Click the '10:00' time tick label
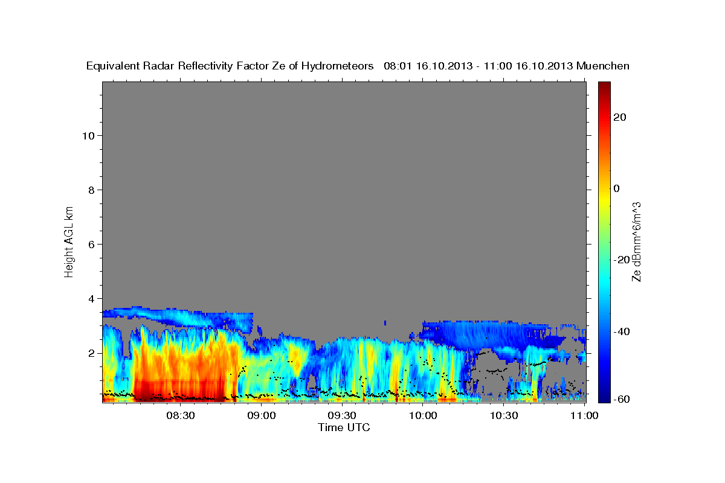Screen dimensions: 725x483 423,415
